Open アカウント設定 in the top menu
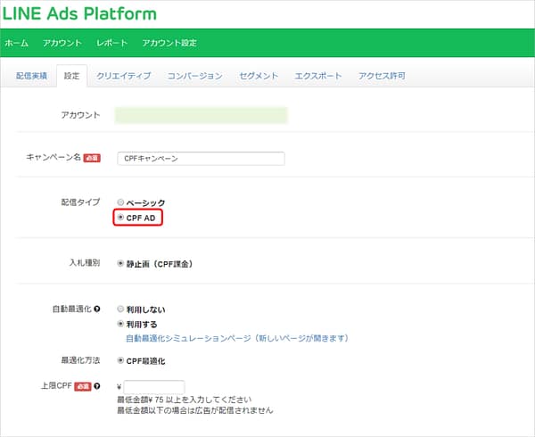The height and width of the screenshot is (437, 535). point(169,43)
